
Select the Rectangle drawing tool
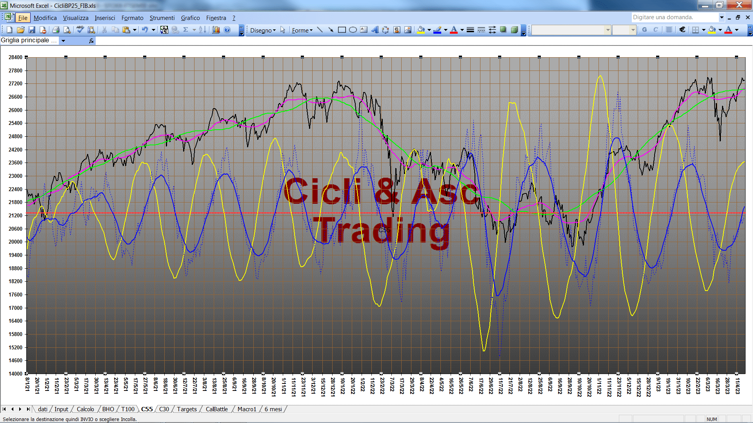pyautogui.click(x=342, y=30)
